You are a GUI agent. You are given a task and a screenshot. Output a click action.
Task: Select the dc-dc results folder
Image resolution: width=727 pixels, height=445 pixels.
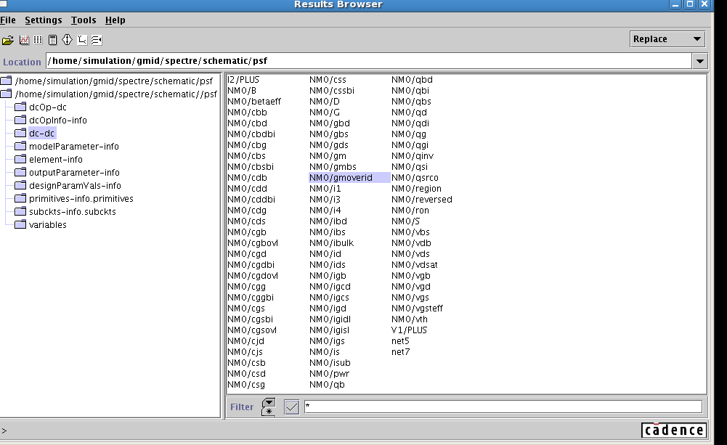coord(41,134)
